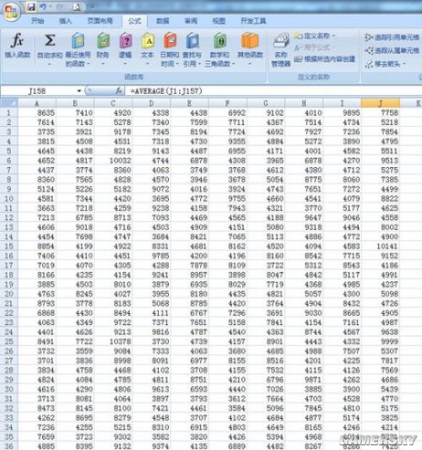Open print preview from quick access toolbar
422x450 pixels.
pos(77,7)
